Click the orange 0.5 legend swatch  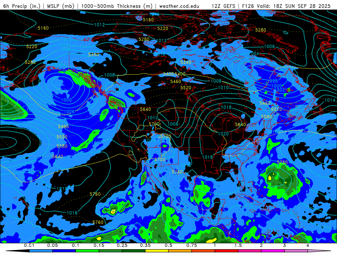click(x=180, y=251)
